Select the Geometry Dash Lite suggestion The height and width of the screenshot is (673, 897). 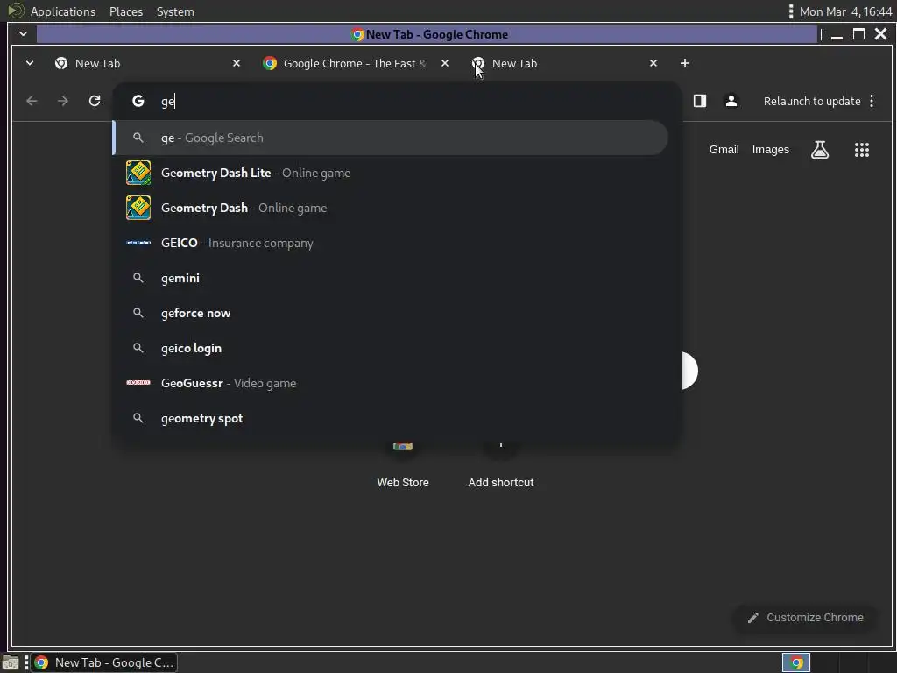(390, 173)
